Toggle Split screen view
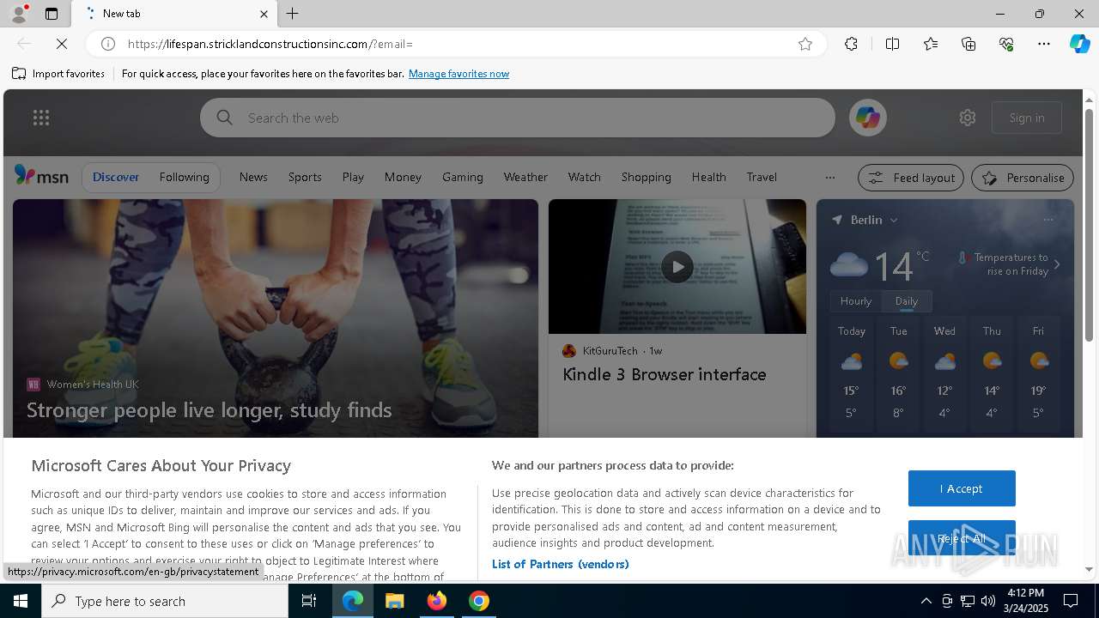Screen dimensions: 1099x618 [x=892, y=44]
